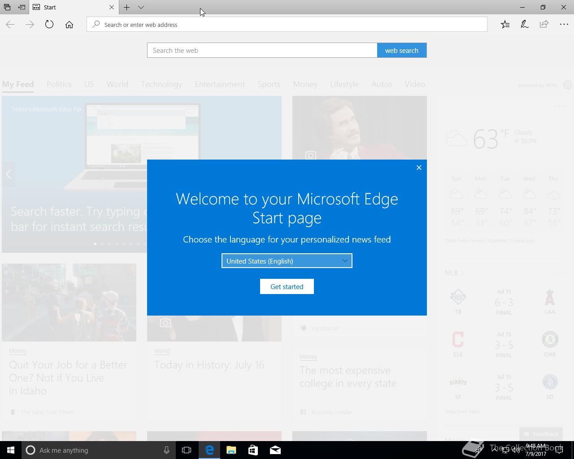Close the Start tab
Viewport: 574px width, 459px height.
click(x=112, y=7)
